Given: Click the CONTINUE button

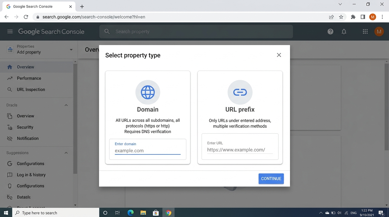Looking at the screenshot, I should 271,179.
